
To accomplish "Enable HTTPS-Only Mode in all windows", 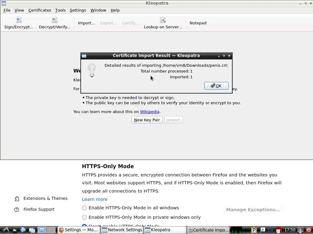I will (84, 208).
